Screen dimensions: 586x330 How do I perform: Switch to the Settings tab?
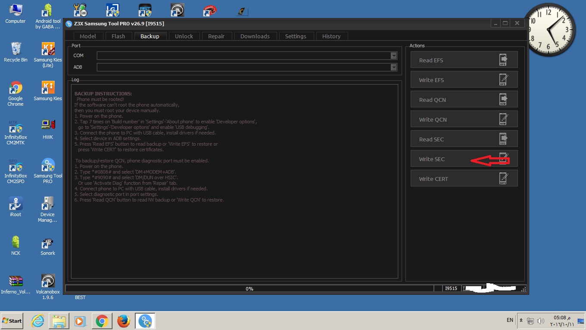coord(296,37)
